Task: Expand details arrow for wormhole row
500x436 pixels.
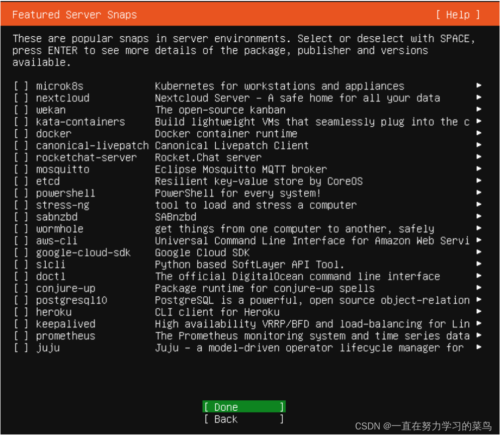Action: (x=479, y=228)
